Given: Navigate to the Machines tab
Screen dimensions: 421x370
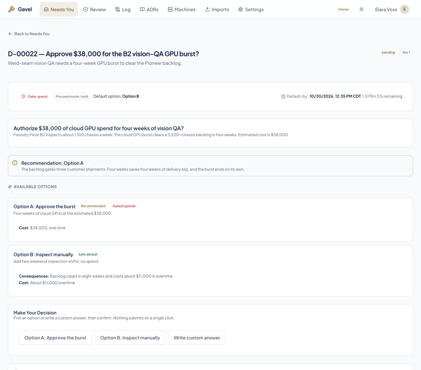Looking at the screenshot, I should (182, 9).
